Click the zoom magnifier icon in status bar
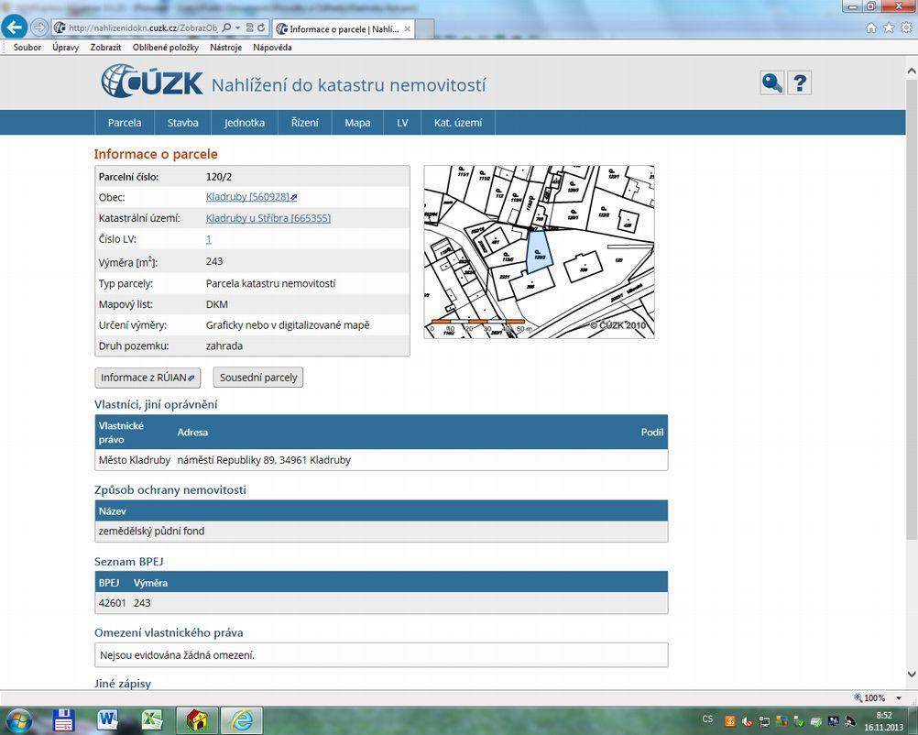918x735 pixels. click(x=858, y=697)
